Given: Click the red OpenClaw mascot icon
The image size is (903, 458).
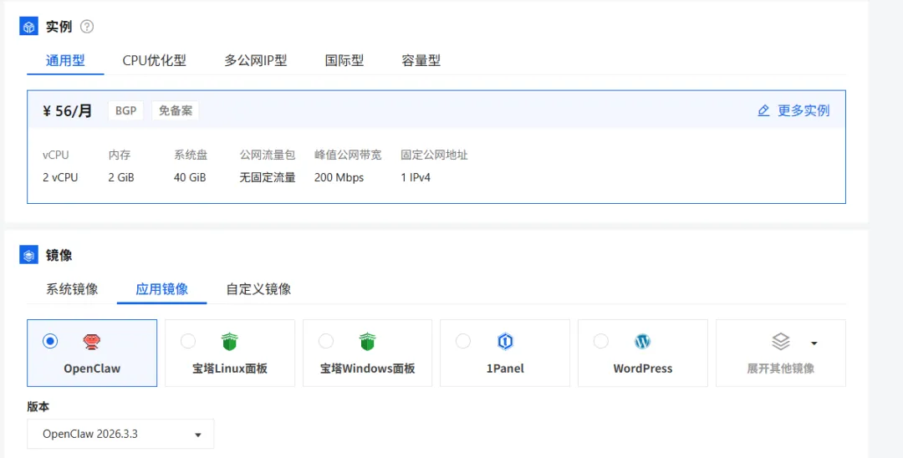Looking at the screenshot, I should (92, 342).
